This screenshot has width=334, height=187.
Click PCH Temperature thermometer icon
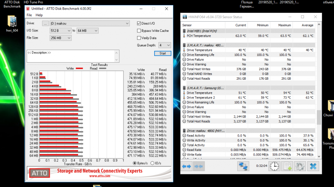(184, 36)
